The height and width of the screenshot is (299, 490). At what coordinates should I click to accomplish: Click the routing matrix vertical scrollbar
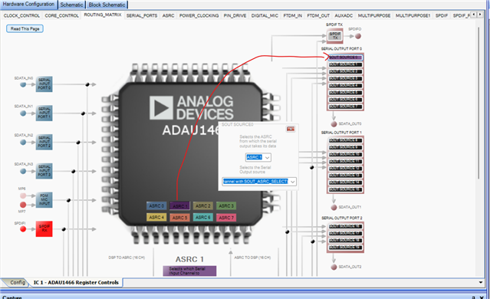[x=478, y=103]
